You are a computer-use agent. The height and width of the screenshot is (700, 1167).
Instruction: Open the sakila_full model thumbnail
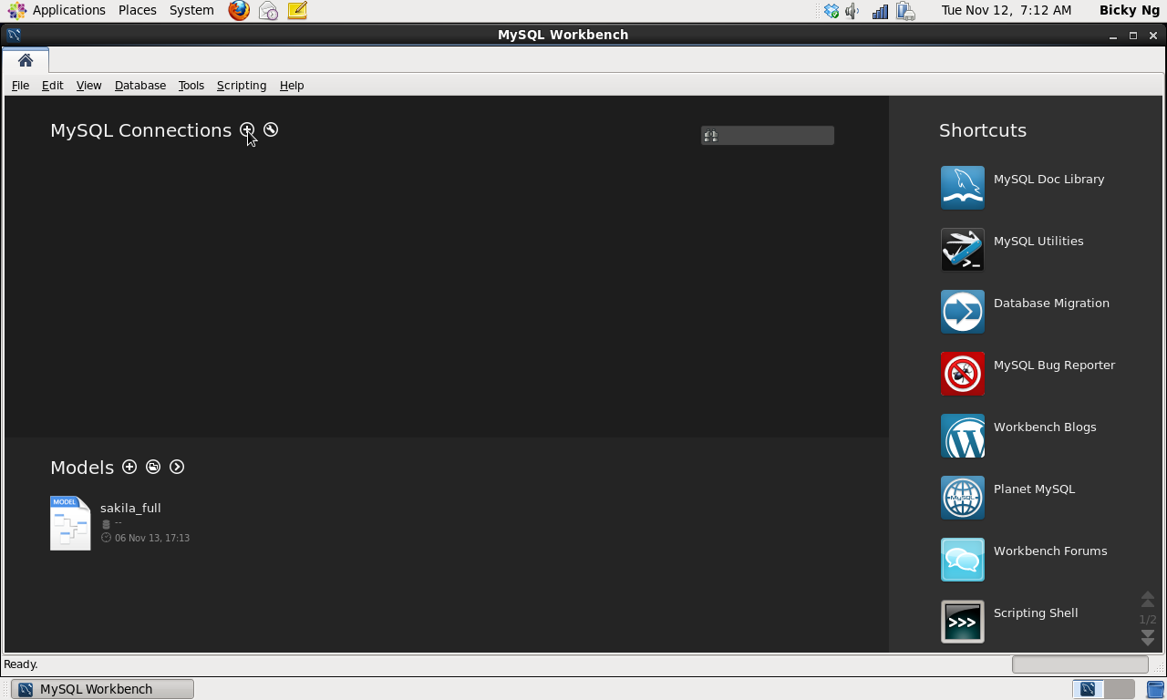point(70,523)
